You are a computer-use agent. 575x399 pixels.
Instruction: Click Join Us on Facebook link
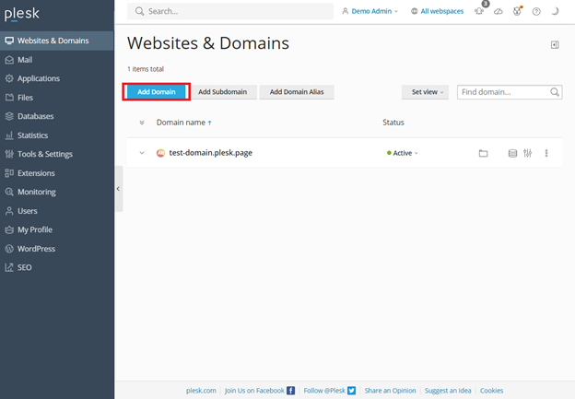pos(260,391)
